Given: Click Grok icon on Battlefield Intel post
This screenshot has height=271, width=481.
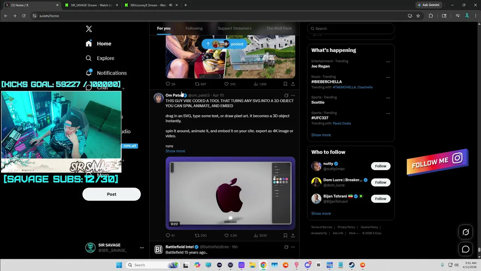Looking at the screenshot, I should pyautogui.click(x=286, y=247).
